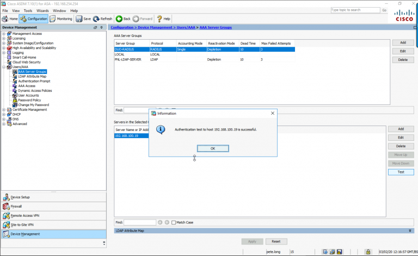Open Password Policy tree item
The height and width of the screenshot is (256, 418).
point(29,101)
